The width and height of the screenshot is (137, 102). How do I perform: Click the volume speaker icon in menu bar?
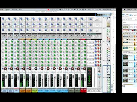pos(83,10)
